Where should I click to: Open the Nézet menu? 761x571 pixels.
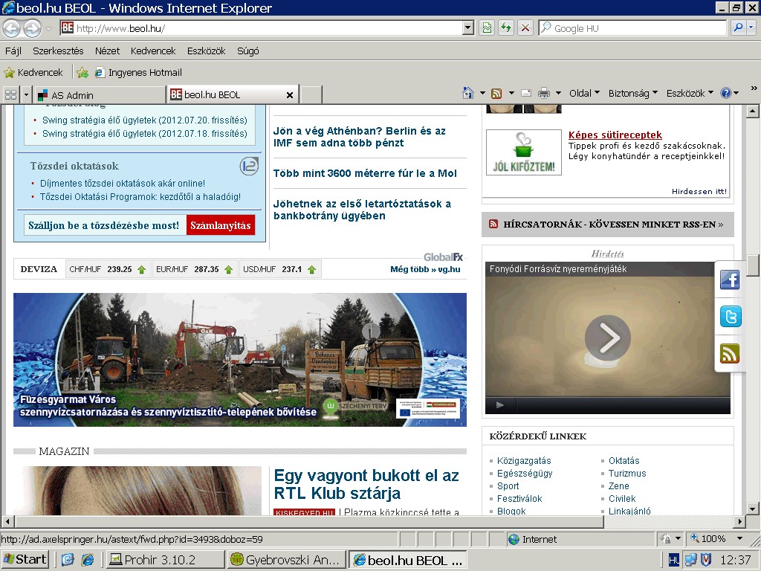(107, 51)
